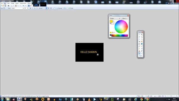The image size is (179, 101).
Task: Set text alignment to center
Action: 49,8
